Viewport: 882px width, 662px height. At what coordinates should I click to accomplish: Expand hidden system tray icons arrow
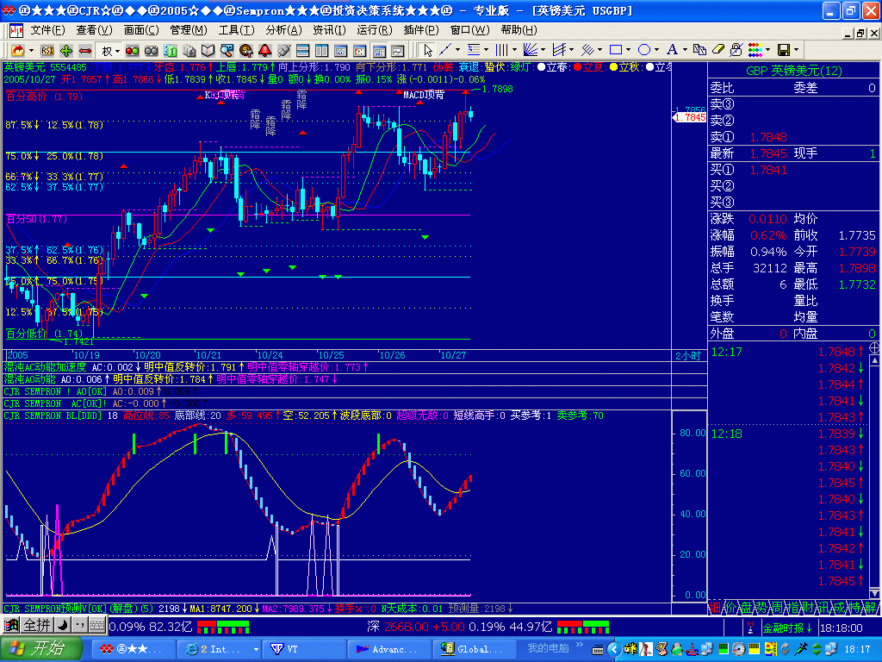tap(614, 649)
